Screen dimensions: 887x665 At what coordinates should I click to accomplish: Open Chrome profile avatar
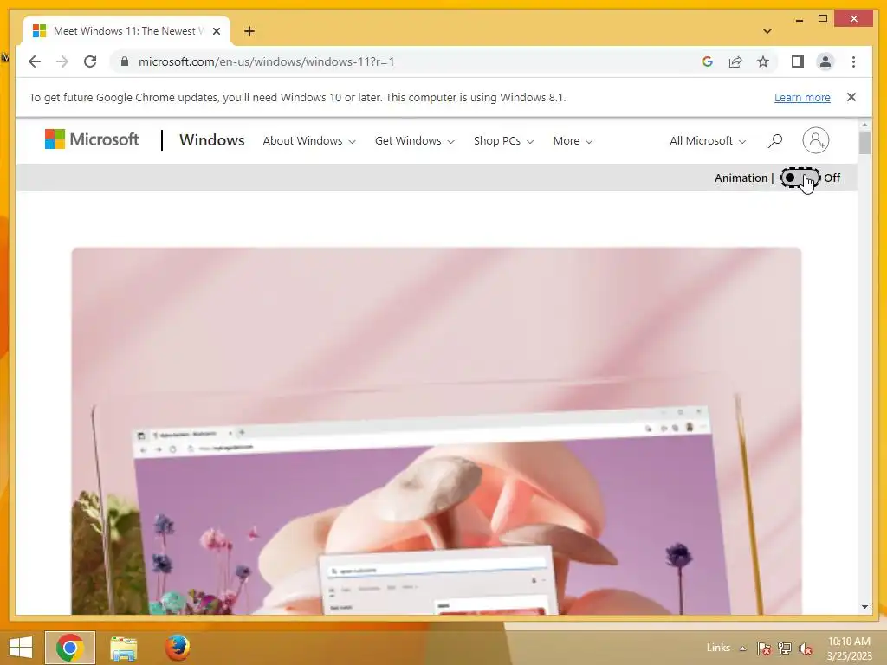click(x=825, y=61)
